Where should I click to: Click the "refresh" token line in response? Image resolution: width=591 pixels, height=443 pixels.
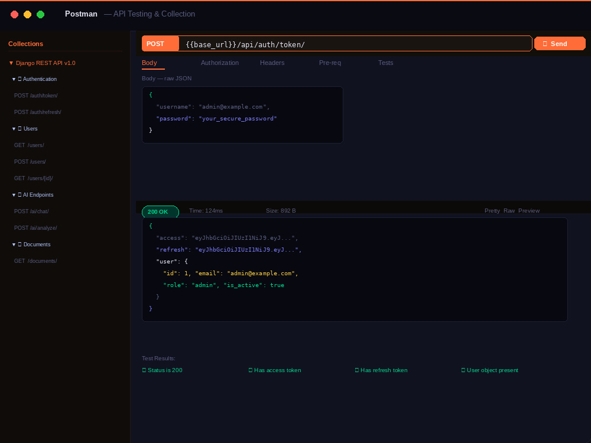(x=229, y=250)
